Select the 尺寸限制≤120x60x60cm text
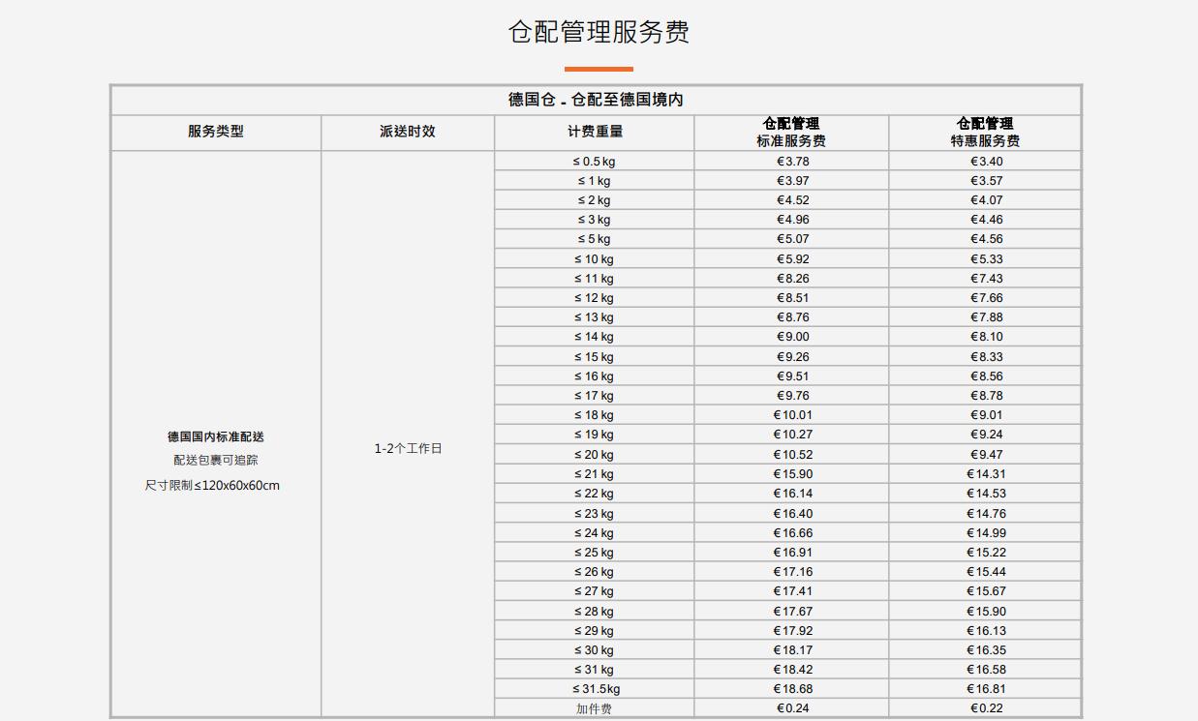The width and height of the screenshot is (1198, 721). (x=215, y=487)
